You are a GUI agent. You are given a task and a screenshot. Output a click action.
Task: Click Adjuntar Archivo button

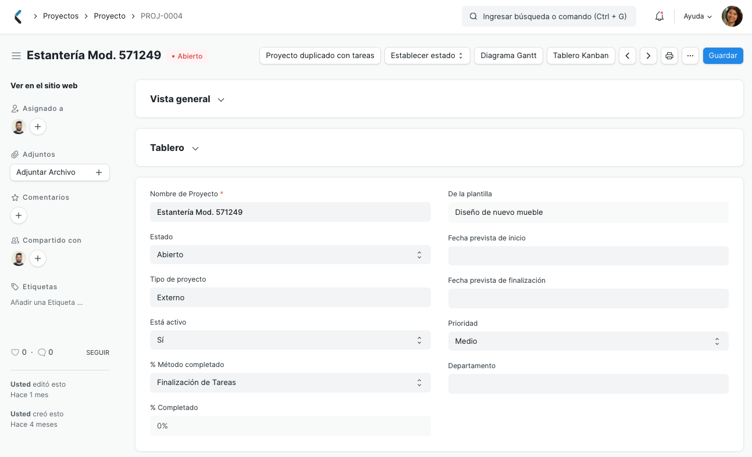pos(60,172)
